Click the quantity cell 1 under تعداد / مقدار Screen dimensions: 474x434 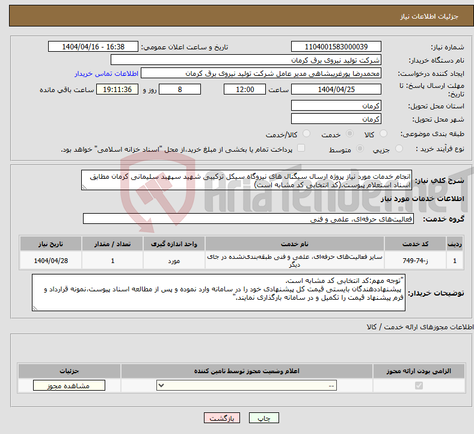click(112, 261)
